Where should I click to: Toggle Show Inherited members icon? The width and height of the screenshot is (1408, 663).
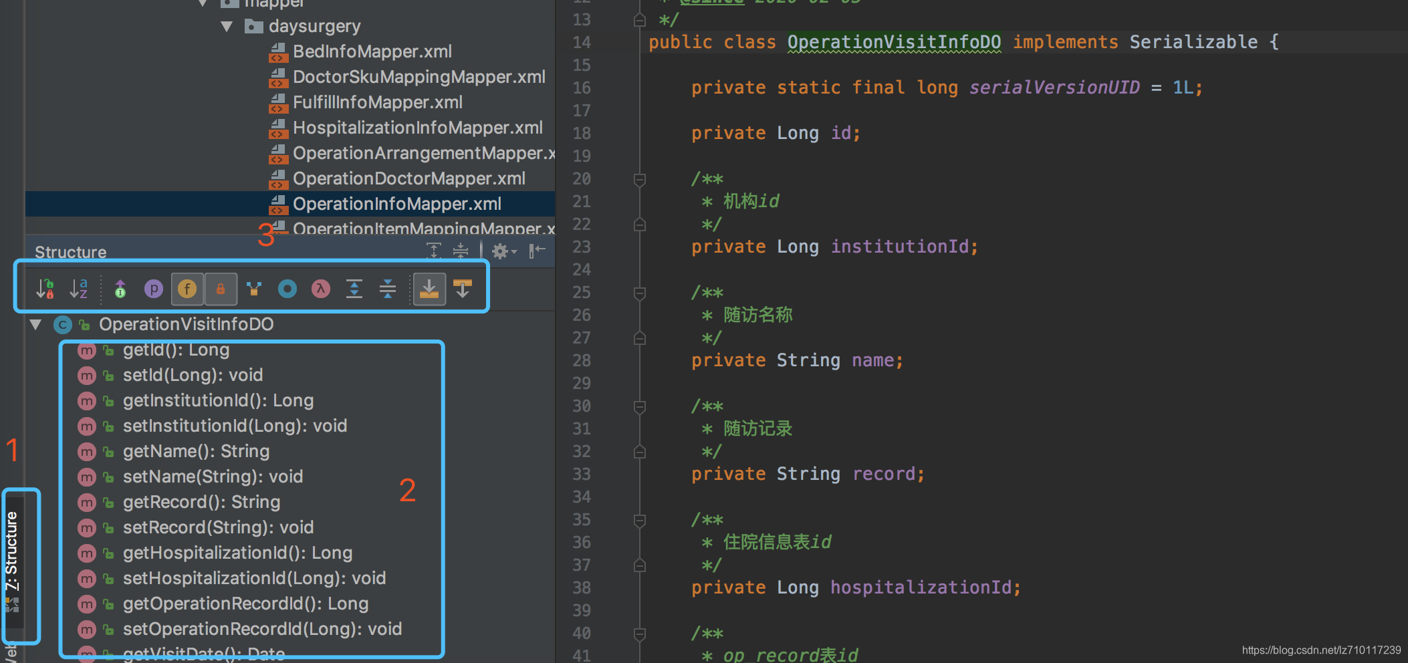[x=120, y=289]
